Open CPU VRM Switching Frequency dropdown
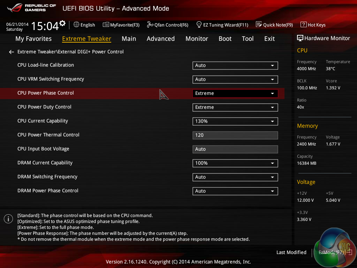The width and height of the screenshot is (357, 268). [x=235, y=79]
